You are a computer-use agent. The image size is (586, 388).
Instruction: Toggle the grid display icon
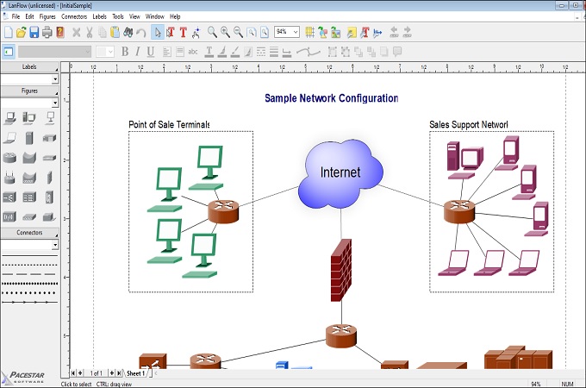point(310,33)
